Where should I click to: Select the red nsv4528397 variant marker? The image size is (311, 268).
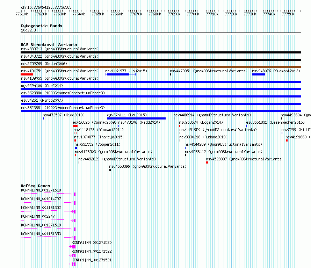point(207,162)
